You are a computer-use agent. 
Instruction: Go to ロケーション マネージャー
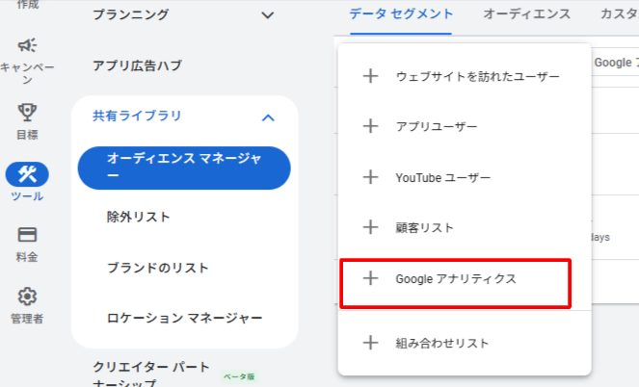click(x=184, y=318)
